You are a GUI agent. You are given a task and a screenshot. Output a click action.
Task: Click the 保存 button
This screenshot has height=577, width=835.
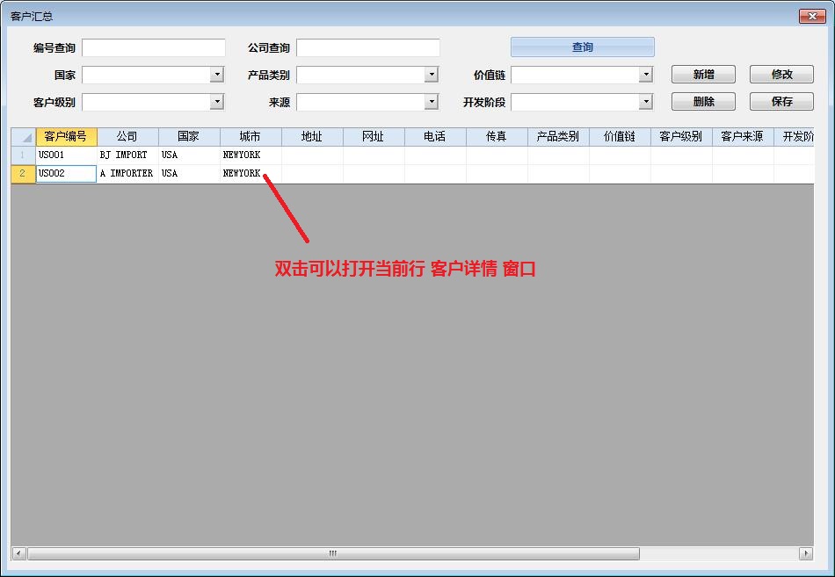point(781,102)
